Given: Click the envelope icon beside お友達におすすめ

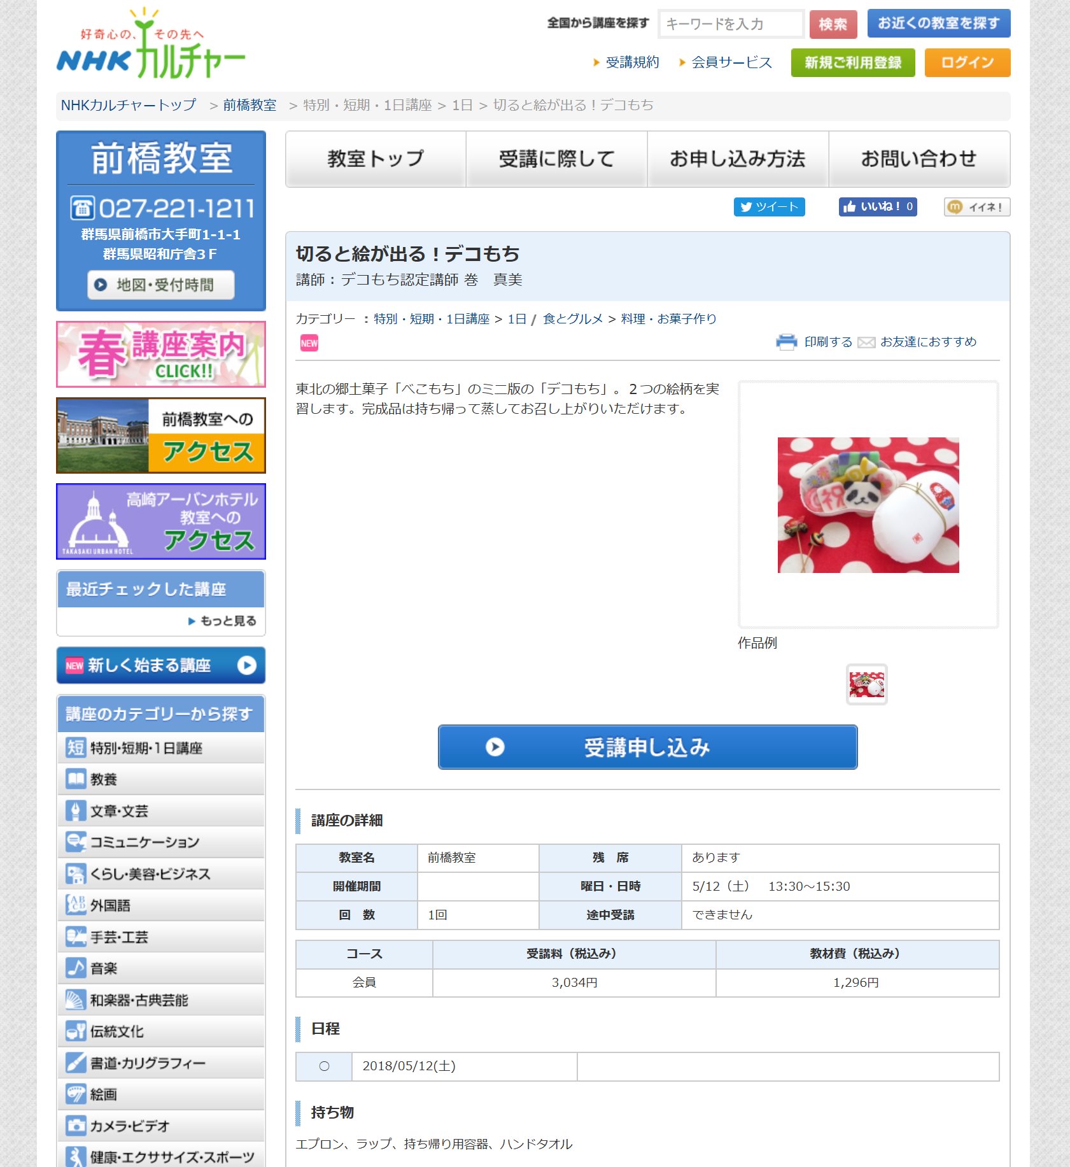Looking at the screenshot, I should coord(866,343).
